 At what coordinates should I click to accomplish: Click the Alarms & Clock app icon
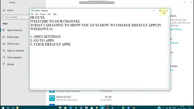[x=52, y=98]
